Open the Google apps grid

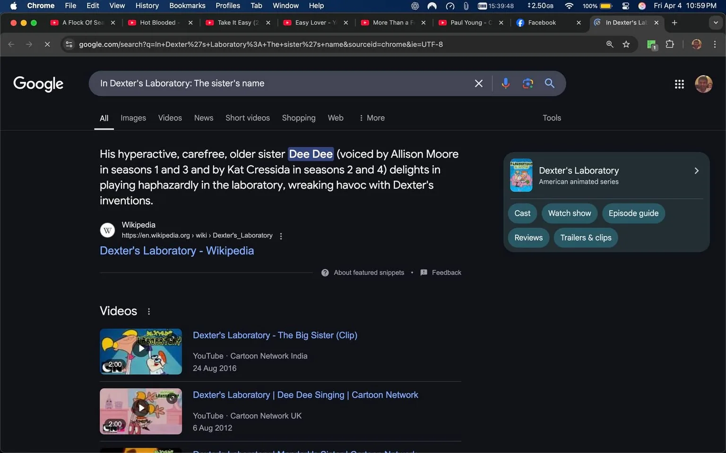679,84
